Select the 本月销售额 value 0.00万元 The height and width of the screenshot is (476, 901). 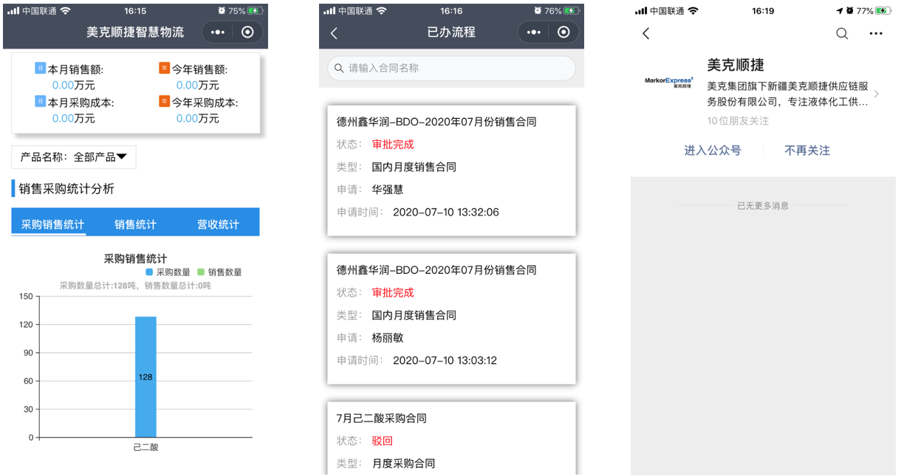[73, 85]
